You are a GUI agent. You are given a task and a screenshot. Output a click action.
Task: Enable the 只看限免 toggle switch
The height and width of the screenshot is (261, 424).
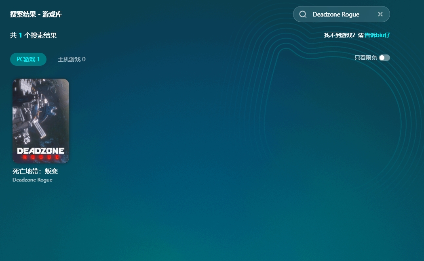(384, 58)
